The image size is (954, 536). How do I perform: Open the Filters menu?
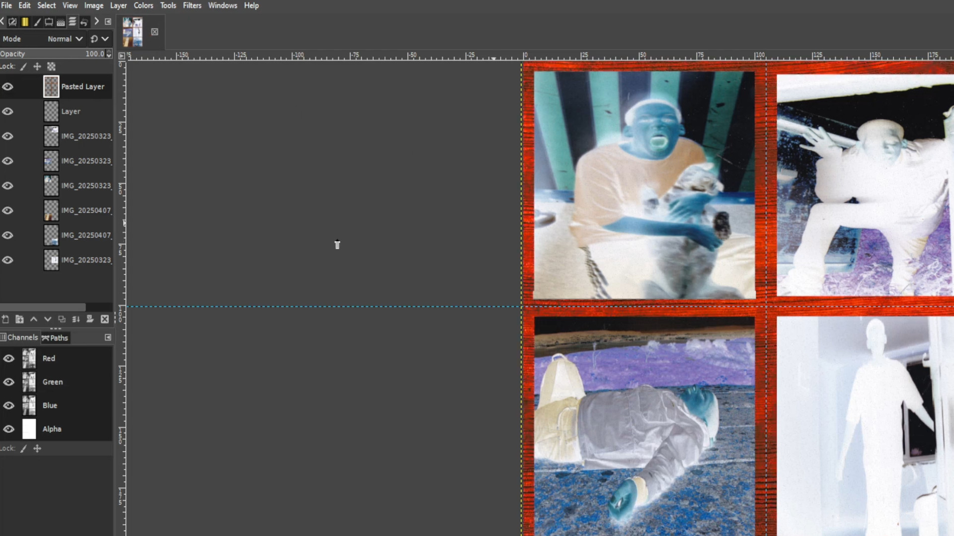(x=192, y=5)
